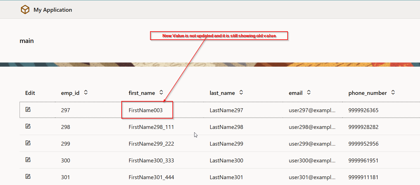Click the My Application title text

coord(53,10)
